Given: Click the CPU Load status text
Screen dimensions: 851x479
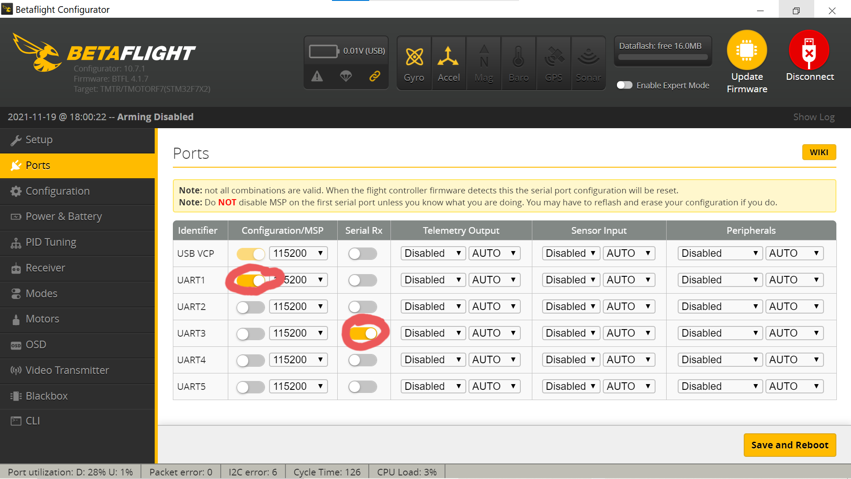Looking at the screenshot, I should 407,472.
